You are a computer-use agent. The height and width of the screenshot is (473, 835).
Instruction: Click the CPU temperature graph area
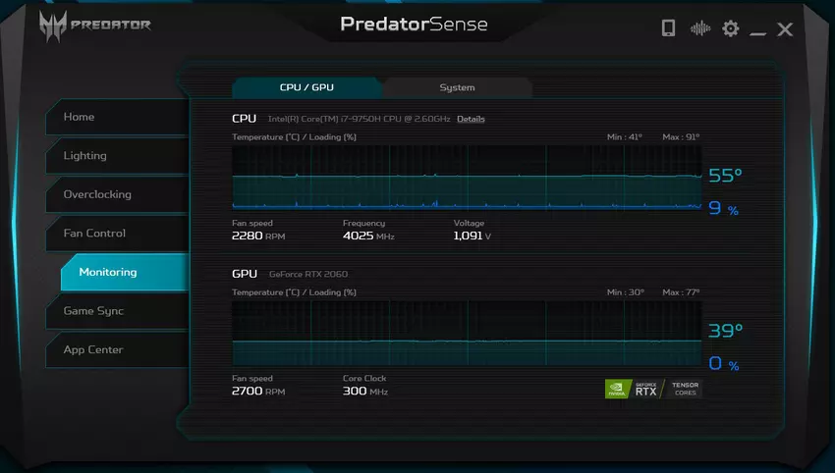point(467,177)
